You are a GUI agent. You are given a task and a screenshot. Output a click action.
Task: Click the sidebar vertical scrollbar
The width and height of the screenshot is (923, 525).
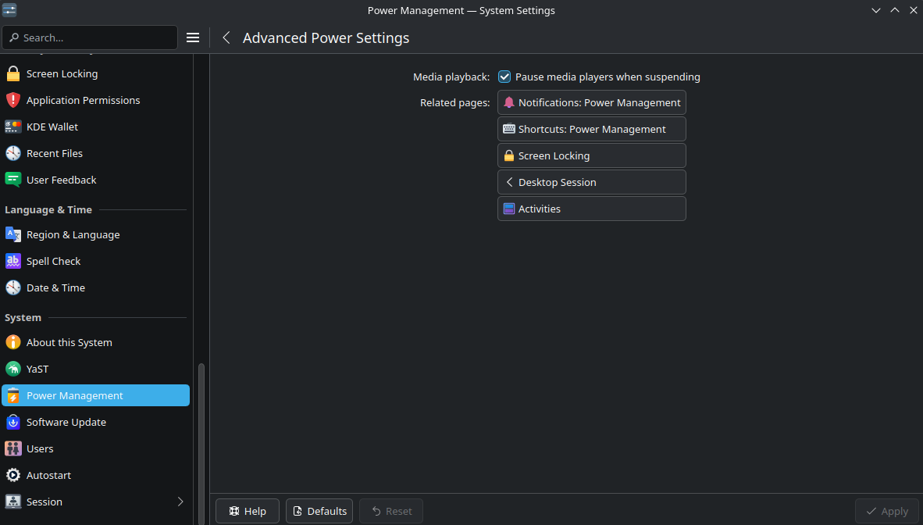click(x=201, y=437)
